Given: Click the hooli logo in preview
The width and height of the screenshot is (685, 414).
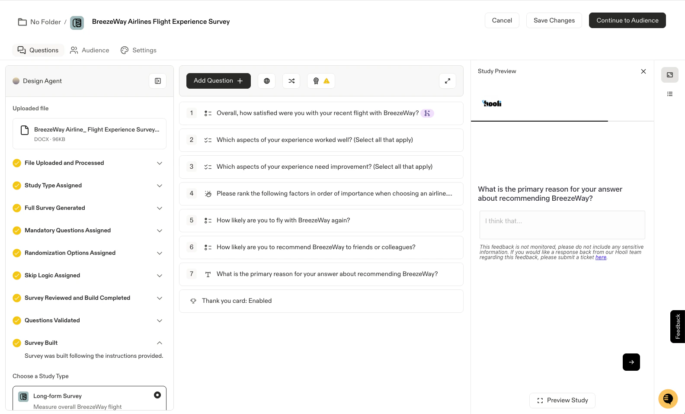Looking at the screenshot, I should click(492, 103).
